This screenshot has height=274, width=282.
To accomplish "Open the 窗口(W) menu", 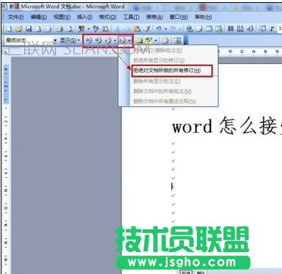I will [179, 17].
